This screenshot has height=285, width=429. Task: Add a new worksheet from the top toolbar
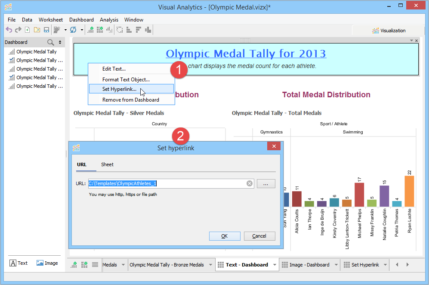(x=90, y=30)
